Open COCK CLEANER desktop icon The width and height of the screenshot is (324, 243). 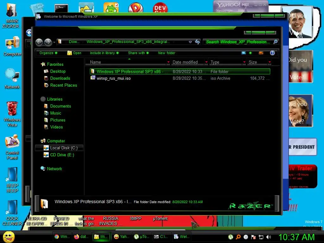coord(12,213)
